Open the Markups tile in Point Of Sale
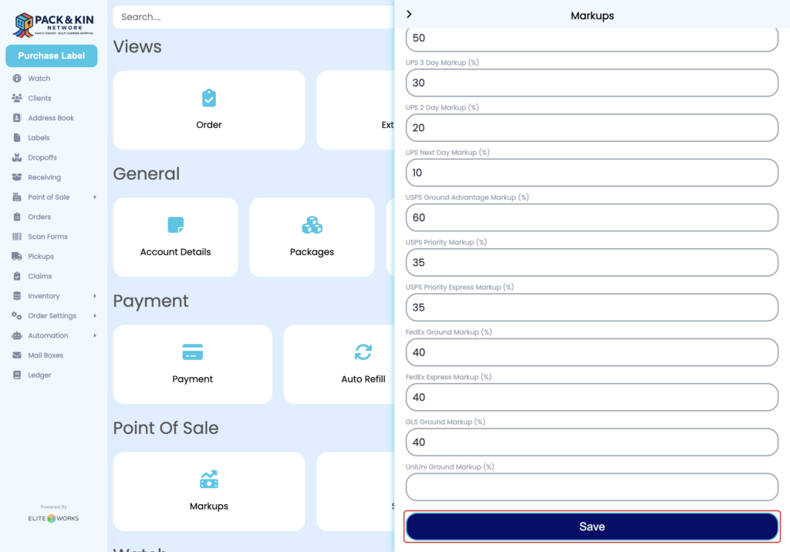The width and height of the screenshot is (790, 552). 208,491
